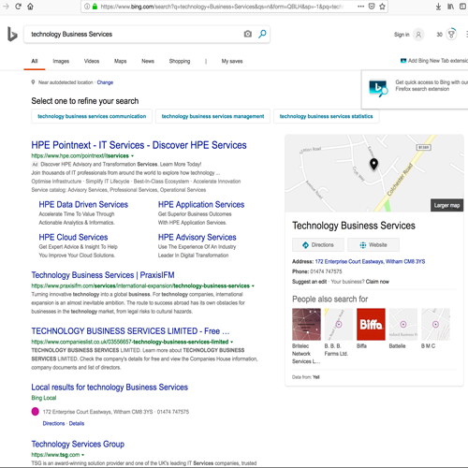Show the site information icon in address bar
This screenshot has width=468, height=468.
click(x=87, y=7)
